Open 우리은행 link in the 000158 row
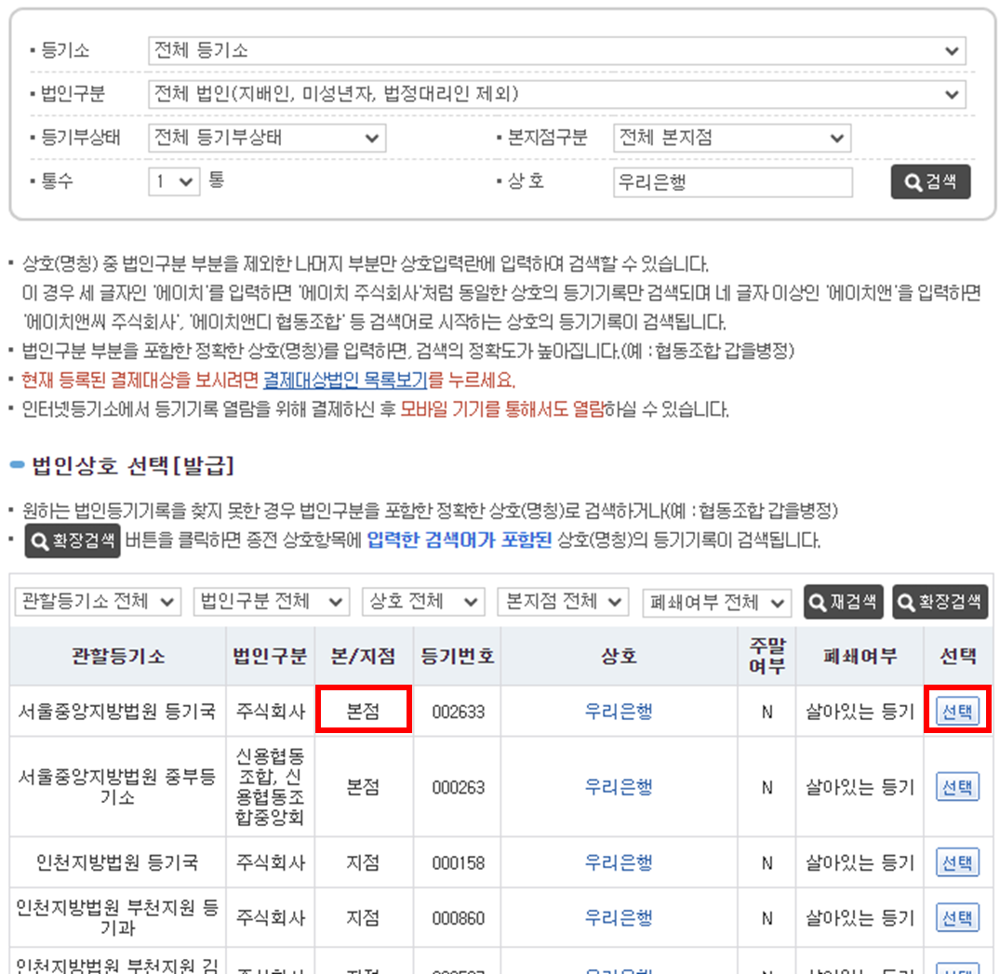Screen dimensions: 1000x974 click(x=619, y=863)
